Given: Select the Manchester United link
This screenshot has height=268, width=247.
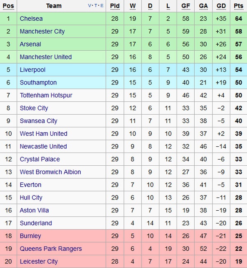Looking at the screenshot, I should 46,57.
